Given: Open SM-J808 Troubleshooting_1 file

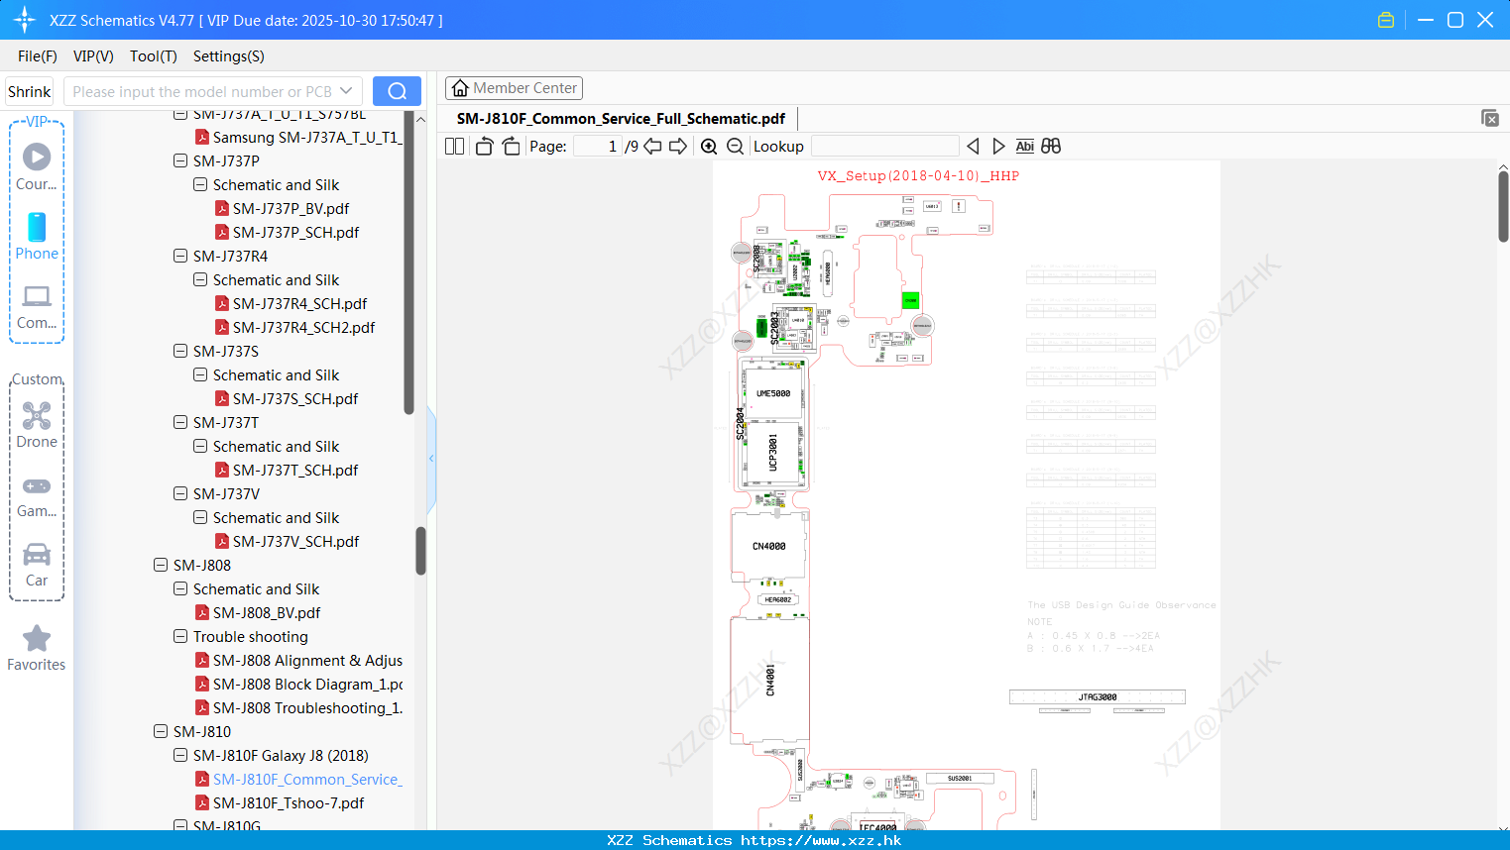Looking at the screenshot, I should coord(307,707).
